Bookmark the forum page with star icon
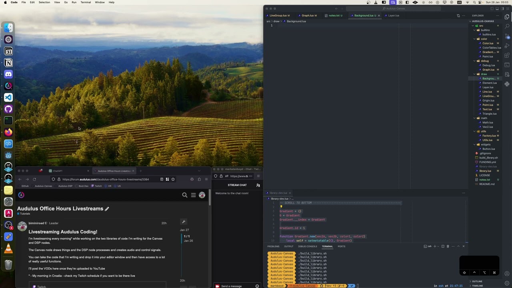 (x=173, y=179)
